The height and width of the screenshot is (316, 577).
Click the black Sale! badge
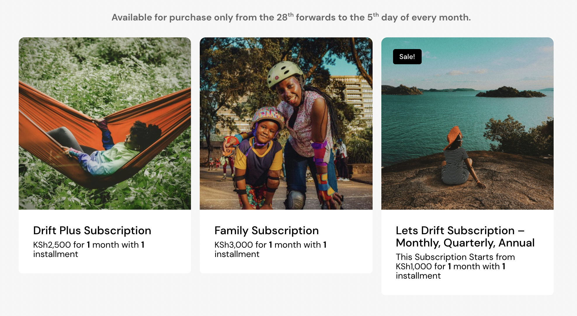407,57
